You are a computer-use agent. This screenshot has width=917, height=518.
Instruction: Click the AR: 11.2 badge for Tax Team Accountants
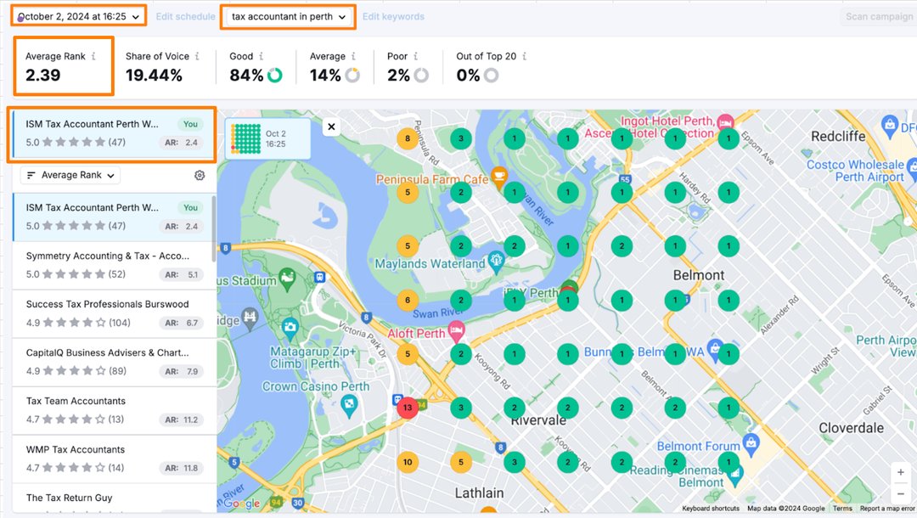pos(182,419)
